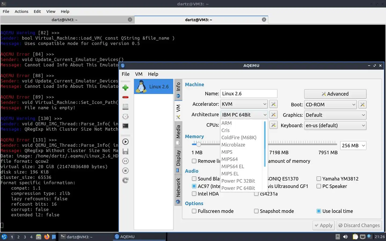Open the VM disk manager toolbar icon
The width and height of the screenshot is (386, 241).
pyautogui.click(x=125, y=107)
